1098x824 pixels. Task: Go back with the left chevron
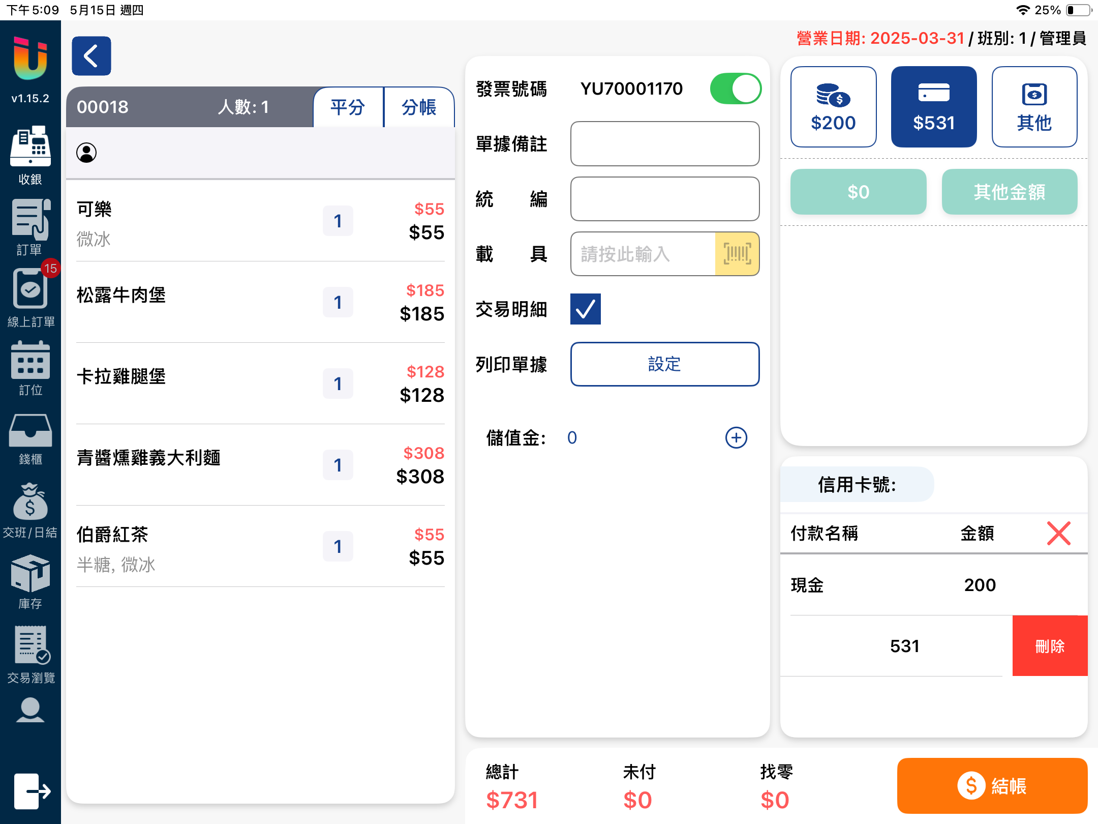point(91,56)
